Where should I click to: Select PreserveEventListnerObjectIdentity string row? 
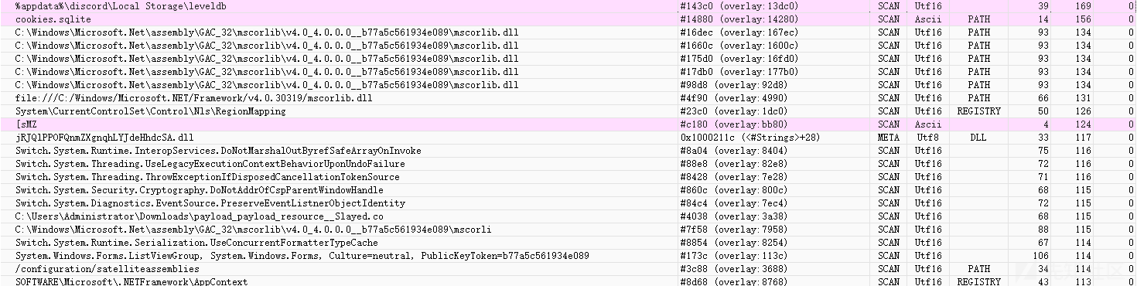pyautogui.click(x=568, y=203)
